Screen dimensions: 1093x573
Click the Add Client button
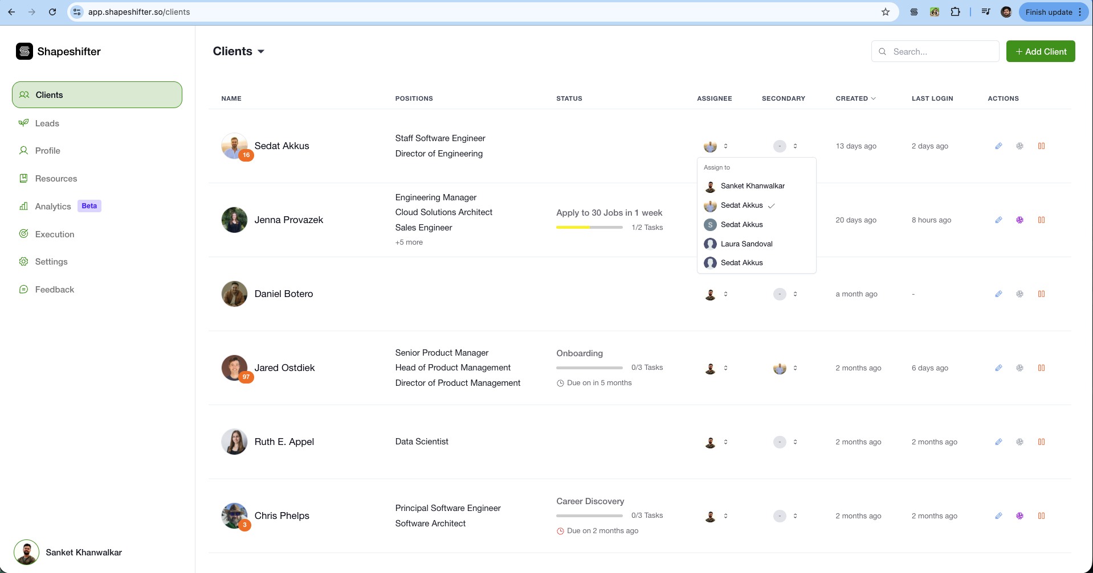coord(1040,51)
